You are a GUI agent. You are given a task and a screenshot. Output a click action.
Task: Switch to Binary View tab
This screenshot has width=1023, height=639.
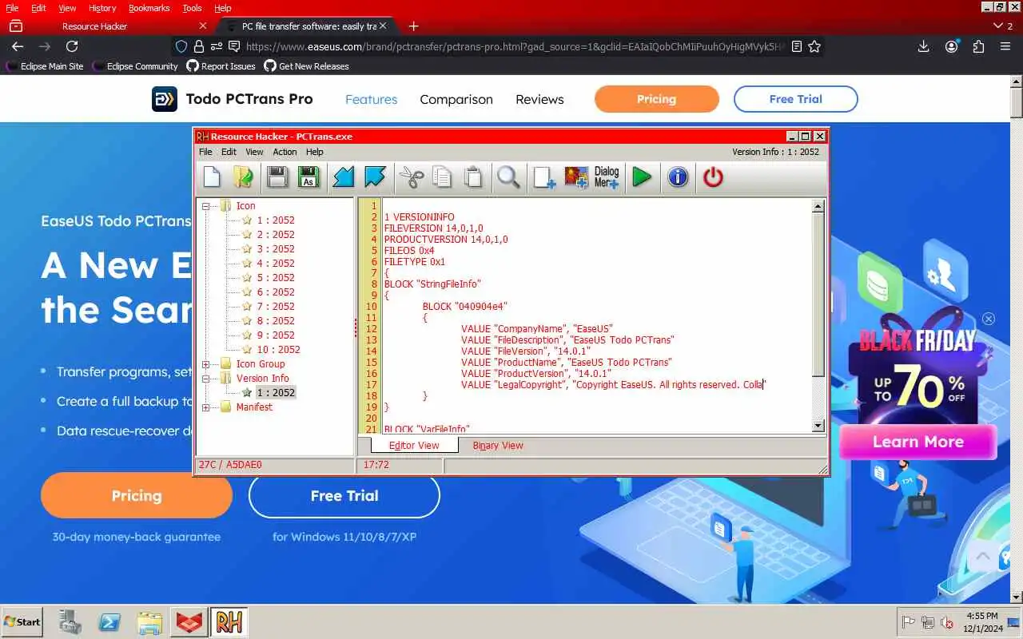tap(497, 446)
